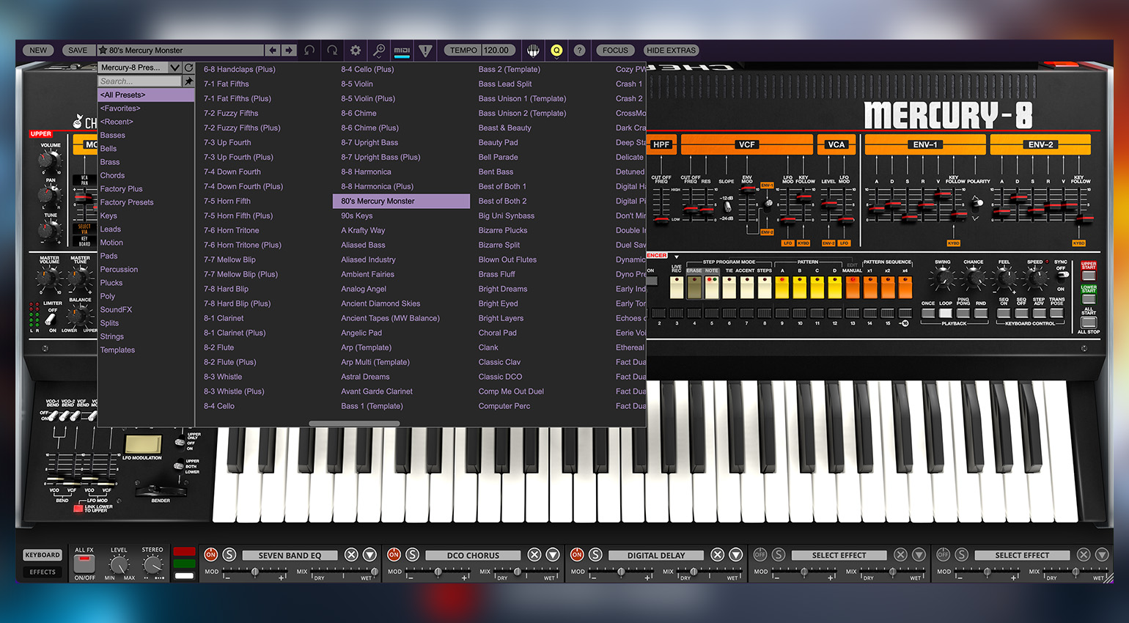Toggle the ALL FX on/off switch
Screen dimensions: 1129x623
(x=84, y=563)
